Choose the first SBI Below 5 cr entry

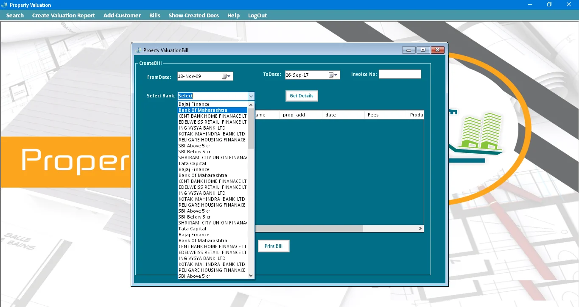(x=213, y=152)
